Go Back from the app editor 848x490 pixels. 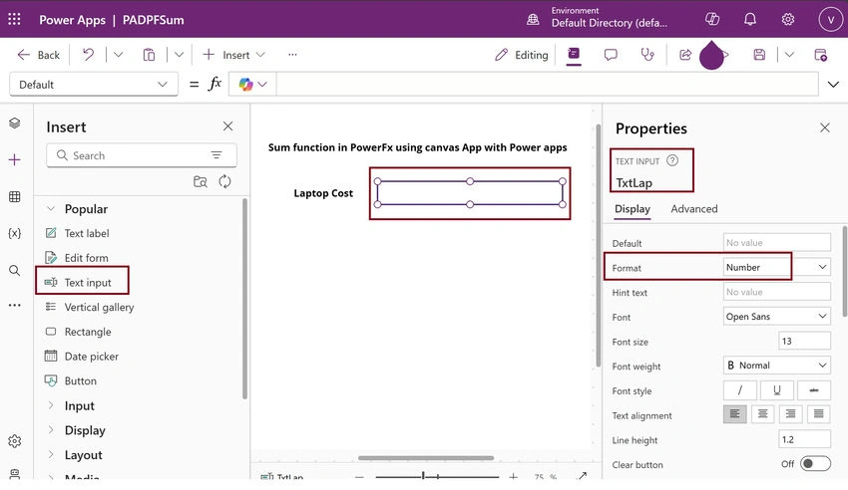[x=38, y=55]
